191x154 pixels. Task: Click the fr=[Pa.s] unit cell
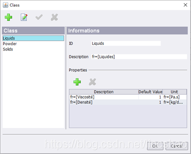coord(174,97)
